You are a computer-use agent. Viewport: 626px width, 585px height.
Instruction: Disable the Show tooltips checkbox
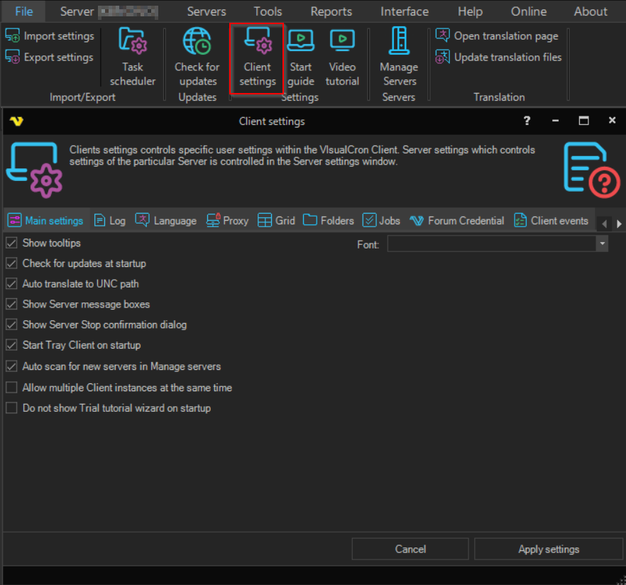click(11, 243)
